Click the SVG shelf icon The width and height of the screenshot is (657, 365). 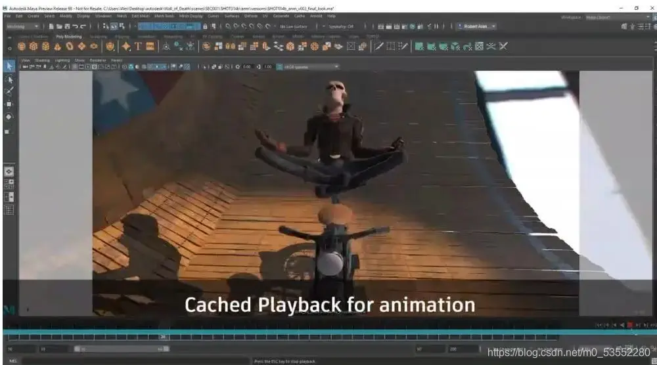[x=150, y=47]
